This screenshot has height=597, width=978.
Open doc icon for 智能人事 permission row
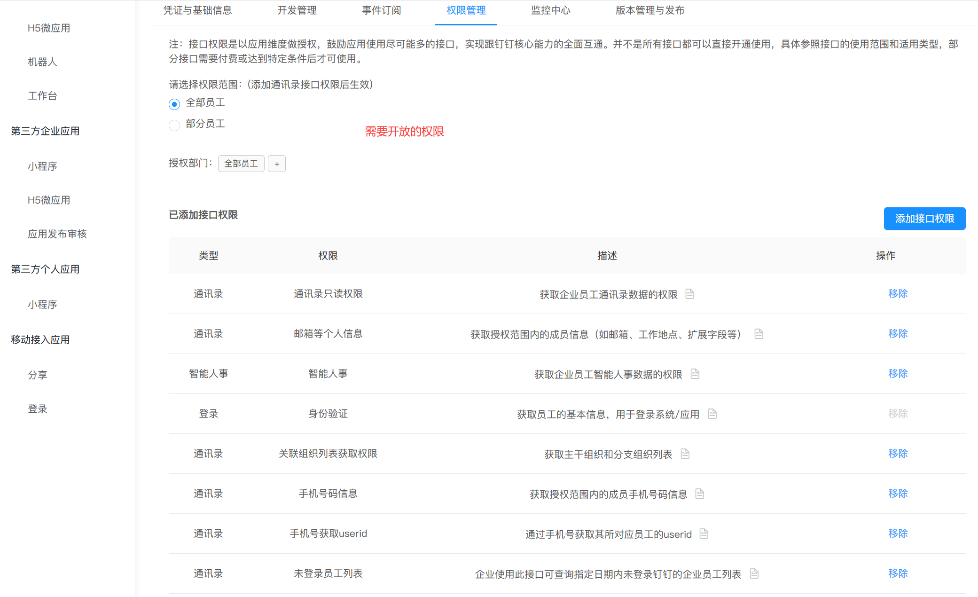[x=695, y=374]
